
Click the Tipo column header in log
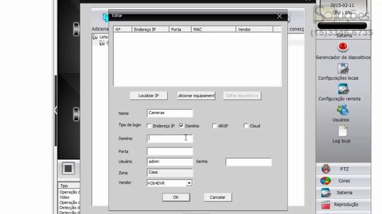[x=69, y=185]
